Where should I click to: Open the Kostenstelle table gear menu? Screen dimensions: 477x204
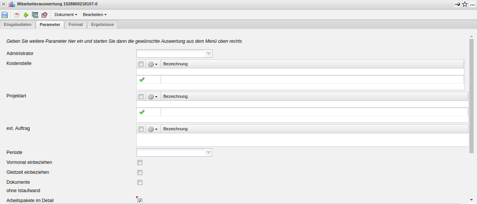click(x=152, y=64)
